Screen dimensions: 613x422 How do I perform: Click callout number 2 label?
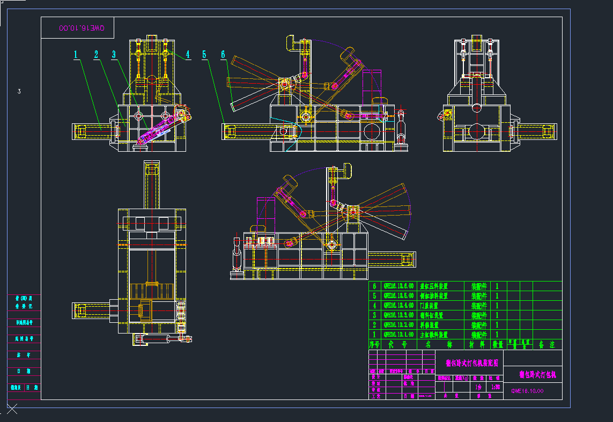(96, 54)
